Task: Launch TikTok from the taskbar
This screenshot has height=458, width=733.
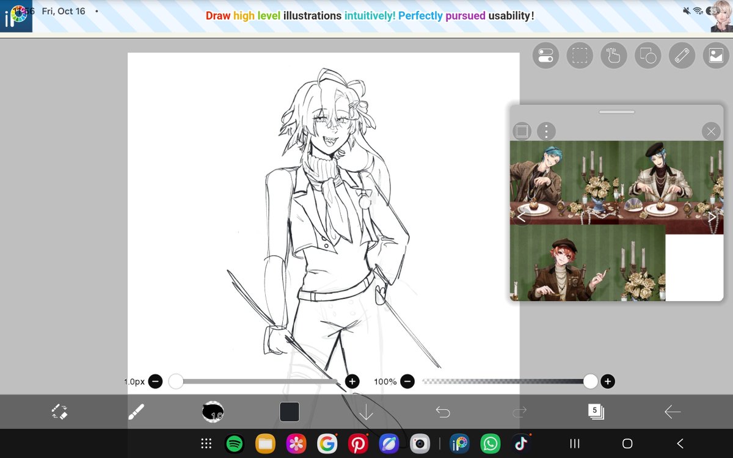Action: (x=521, y=443)
